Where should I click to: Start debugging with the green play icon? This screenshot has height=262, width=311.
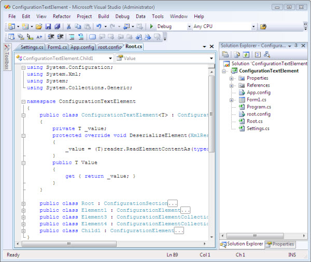pos(151,26)
